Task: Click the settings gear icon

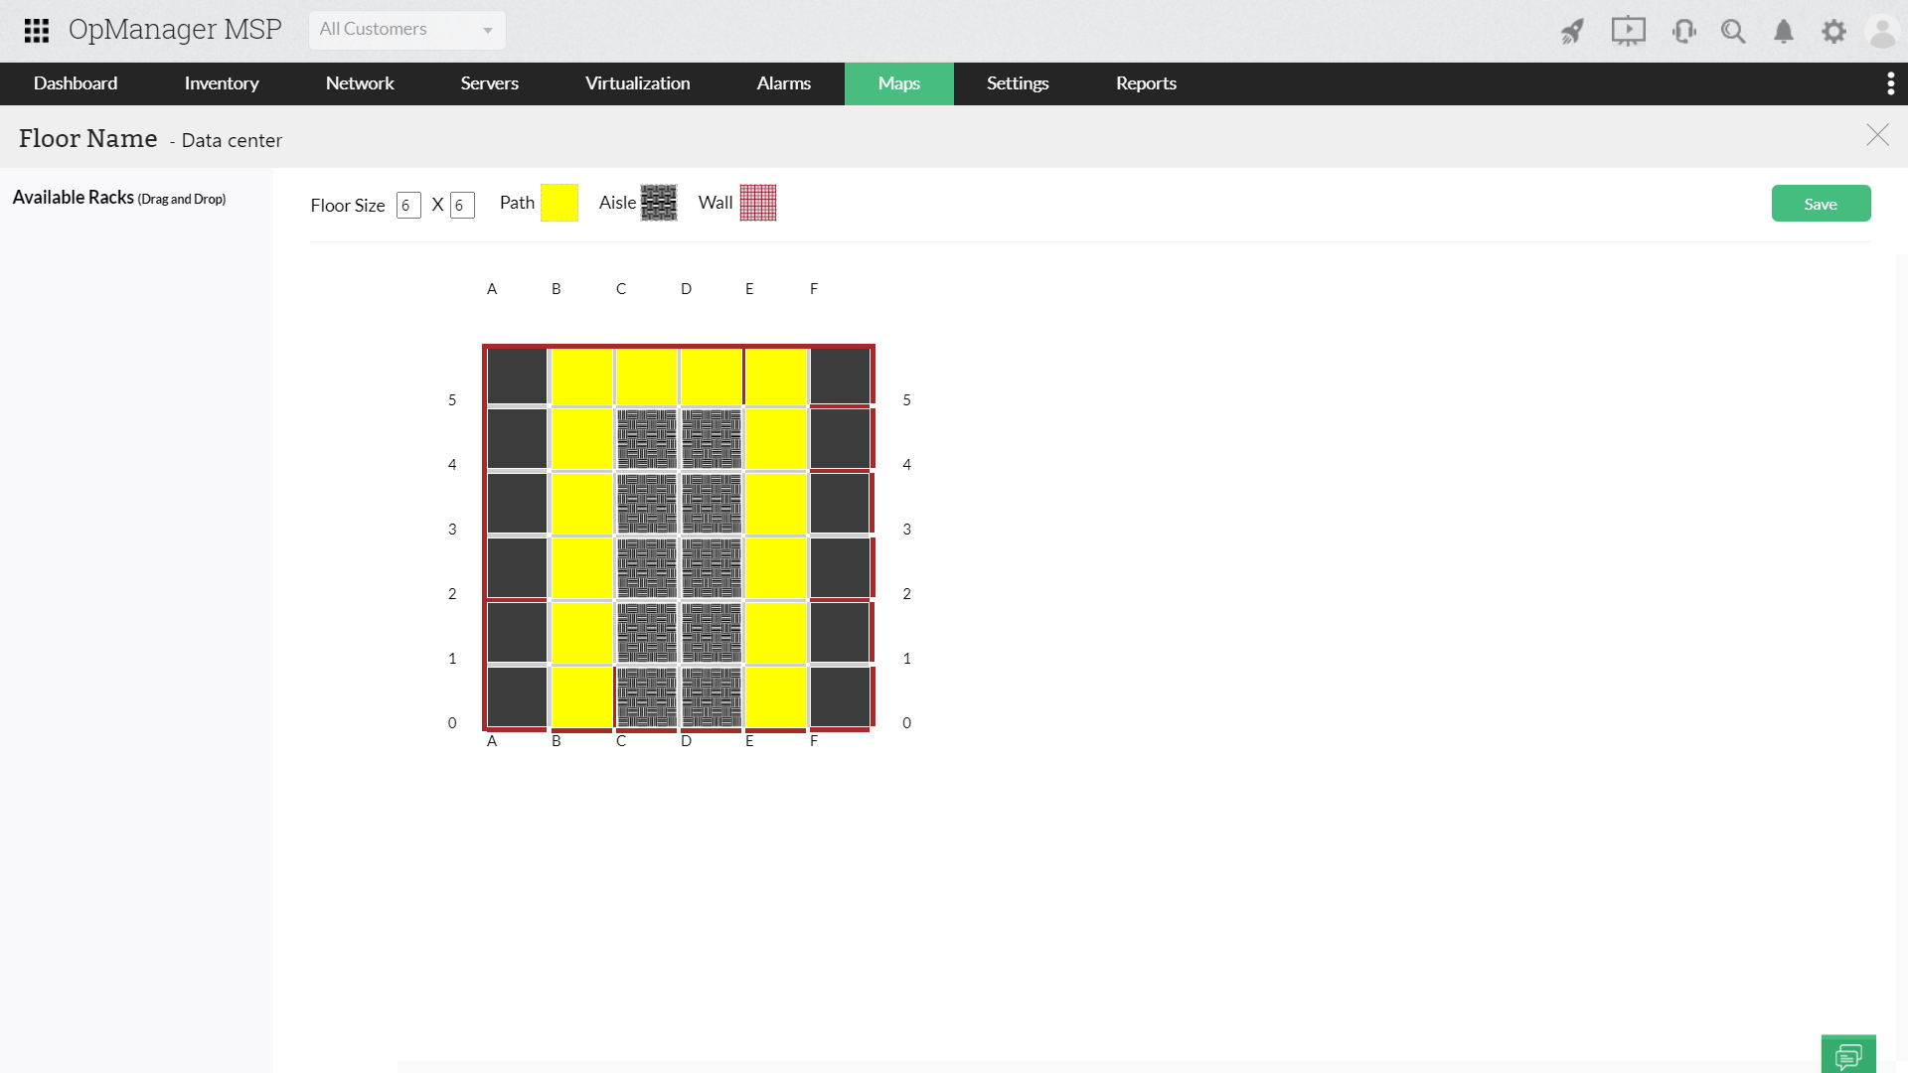Action: [1833, 31]
